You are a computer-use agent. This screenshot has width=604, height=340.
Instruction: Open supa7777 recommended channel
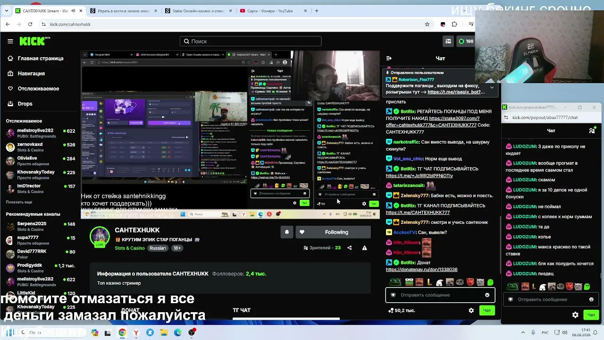point(40,240)
